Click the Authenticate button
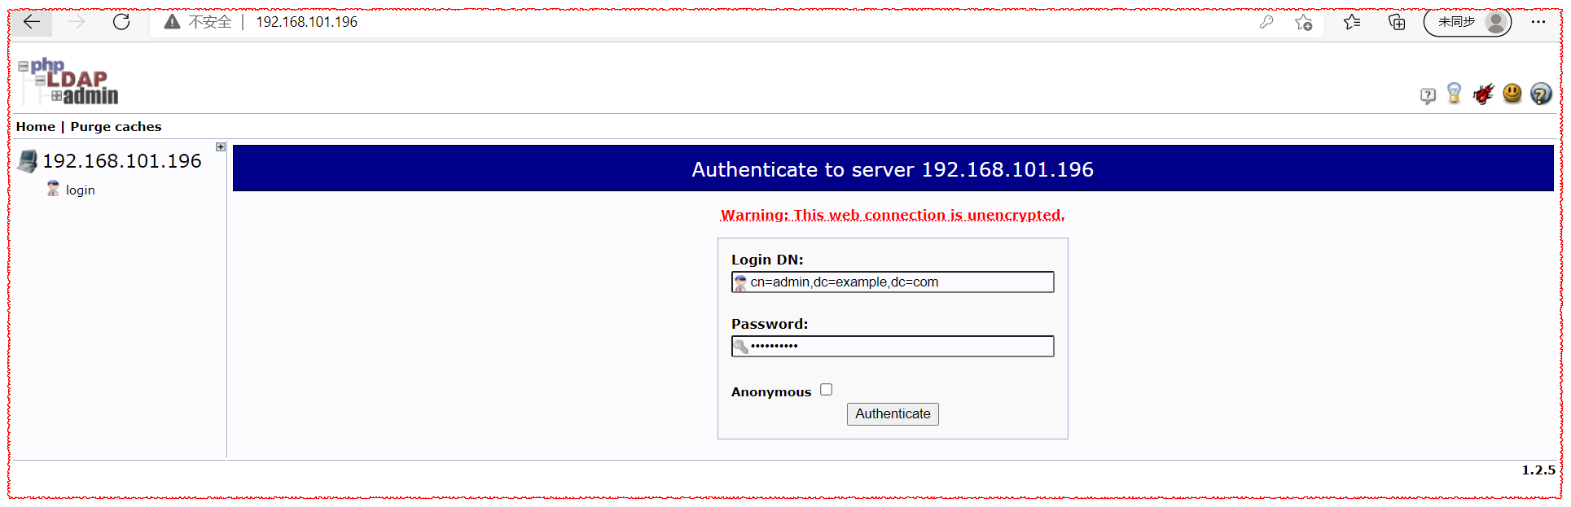The image size is (1571, 507). point(893,414)
